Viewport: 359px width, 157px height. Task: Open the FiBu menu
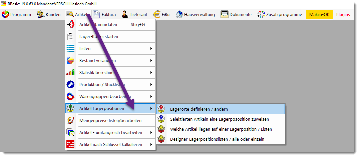click(x=161, y=14)
